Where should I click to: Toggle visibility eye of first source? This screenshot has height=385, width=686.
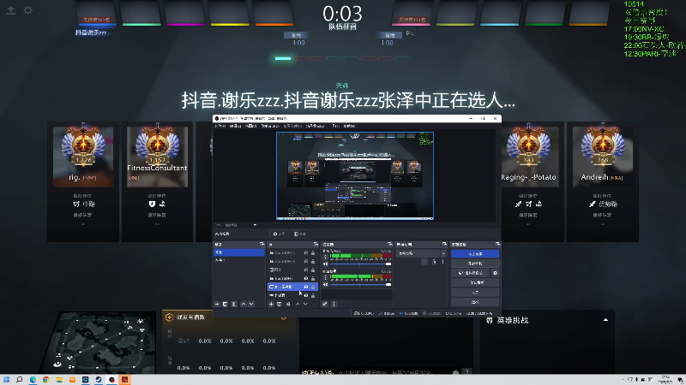[306, 252]
